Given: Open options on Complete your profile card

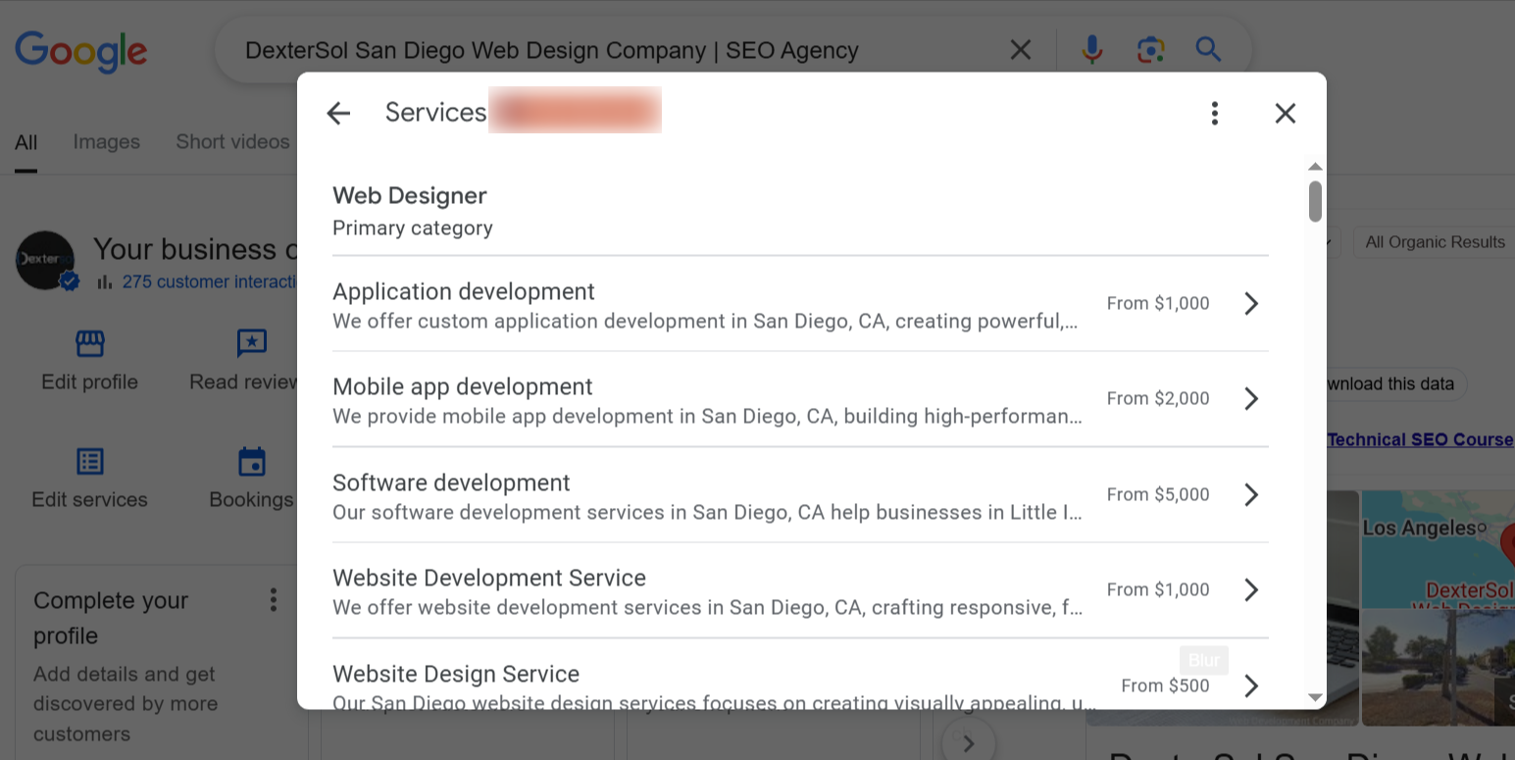Looking at the screenshot, I should [273, 600].
